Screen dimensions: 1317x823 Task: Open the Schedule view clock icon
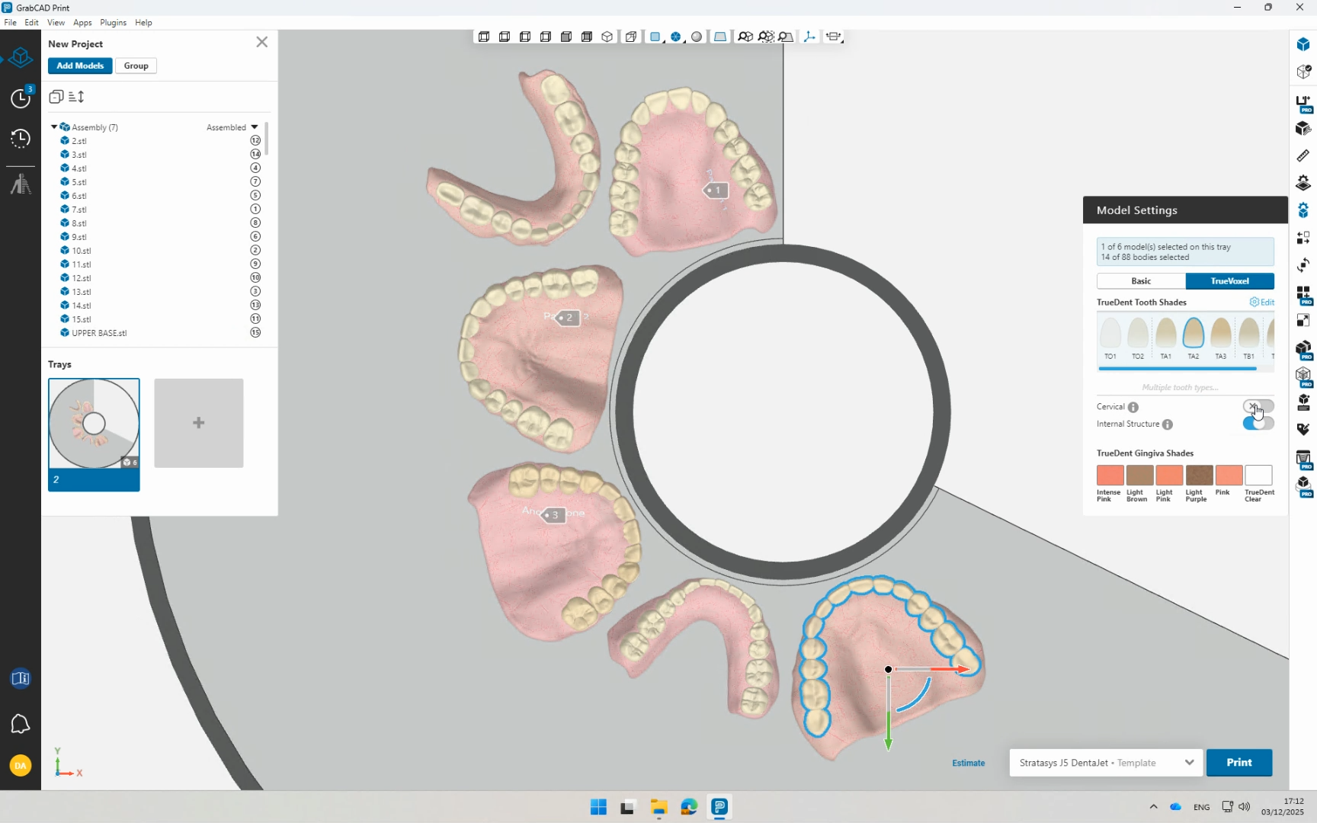click(21, 98)
